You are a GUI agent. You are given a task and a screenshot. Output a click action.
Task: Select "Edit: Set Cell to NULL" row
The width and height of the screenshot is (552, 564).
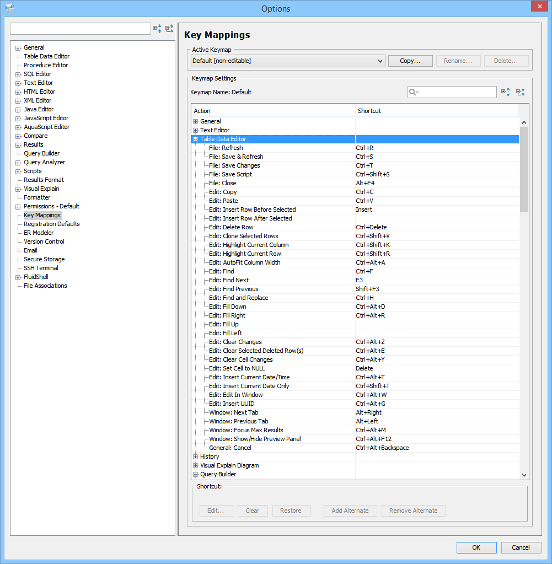(355, 368)
